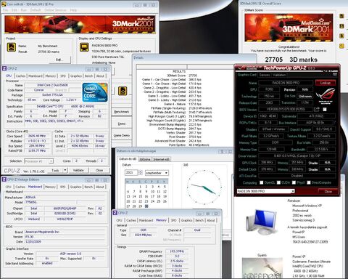
Task: Click the GPU-Z Bus Interface question mark
Action: (x=335, y=123)
